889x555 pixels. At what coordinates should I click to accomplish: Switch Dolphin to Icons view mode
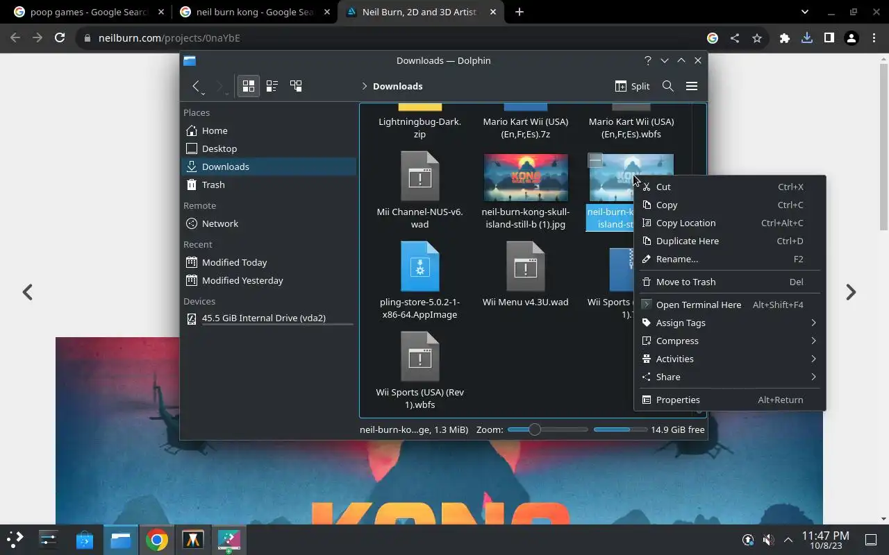248,86
